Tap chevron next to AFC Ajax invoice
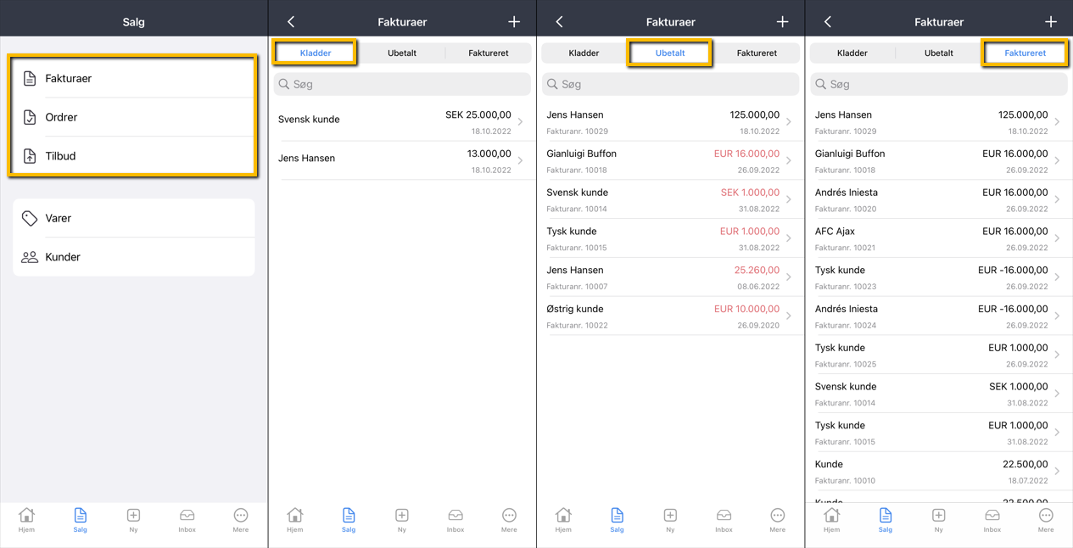Image resolution: width=1073 pixels, height=548 pixels. 1057,238
